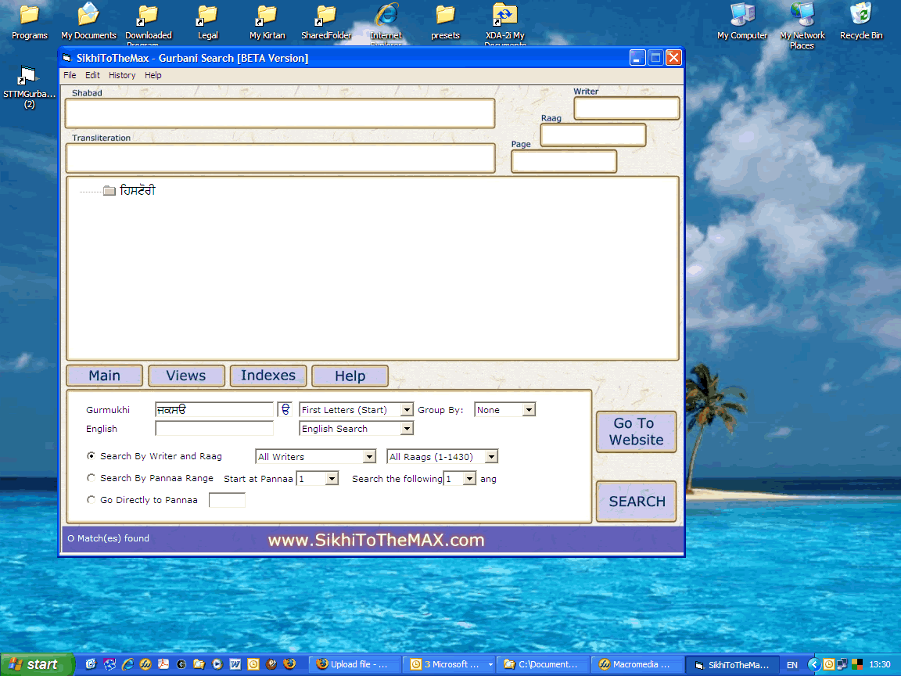Select the My Computer desktop icon
901x676 pixels.
point(741,23)
